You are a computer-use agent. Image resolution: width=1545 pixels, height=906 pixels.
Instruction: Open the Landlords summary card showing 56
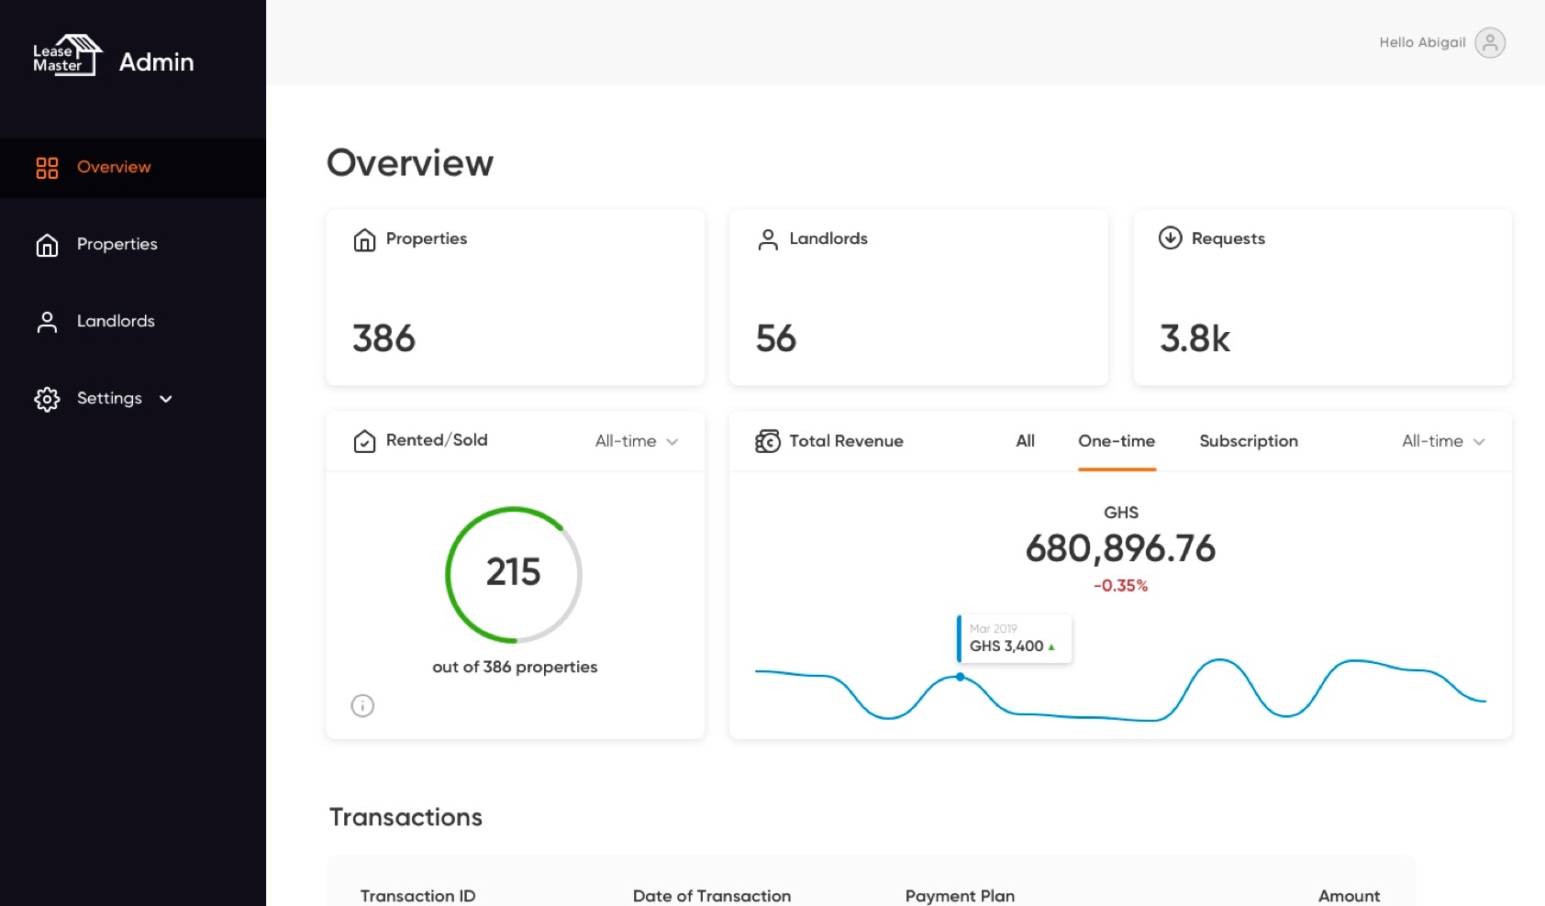click(x=917, y=297)
